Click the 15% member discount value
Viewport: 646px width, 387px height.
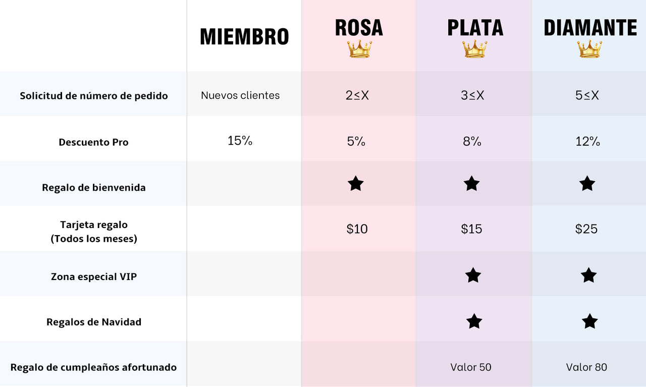pyautogui.click(x=240, y=141)
